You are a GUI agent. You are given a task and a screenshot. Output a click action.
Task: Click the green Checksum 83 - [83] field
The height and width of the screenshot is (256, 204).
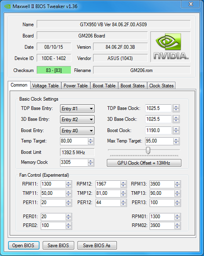point(54,70)
